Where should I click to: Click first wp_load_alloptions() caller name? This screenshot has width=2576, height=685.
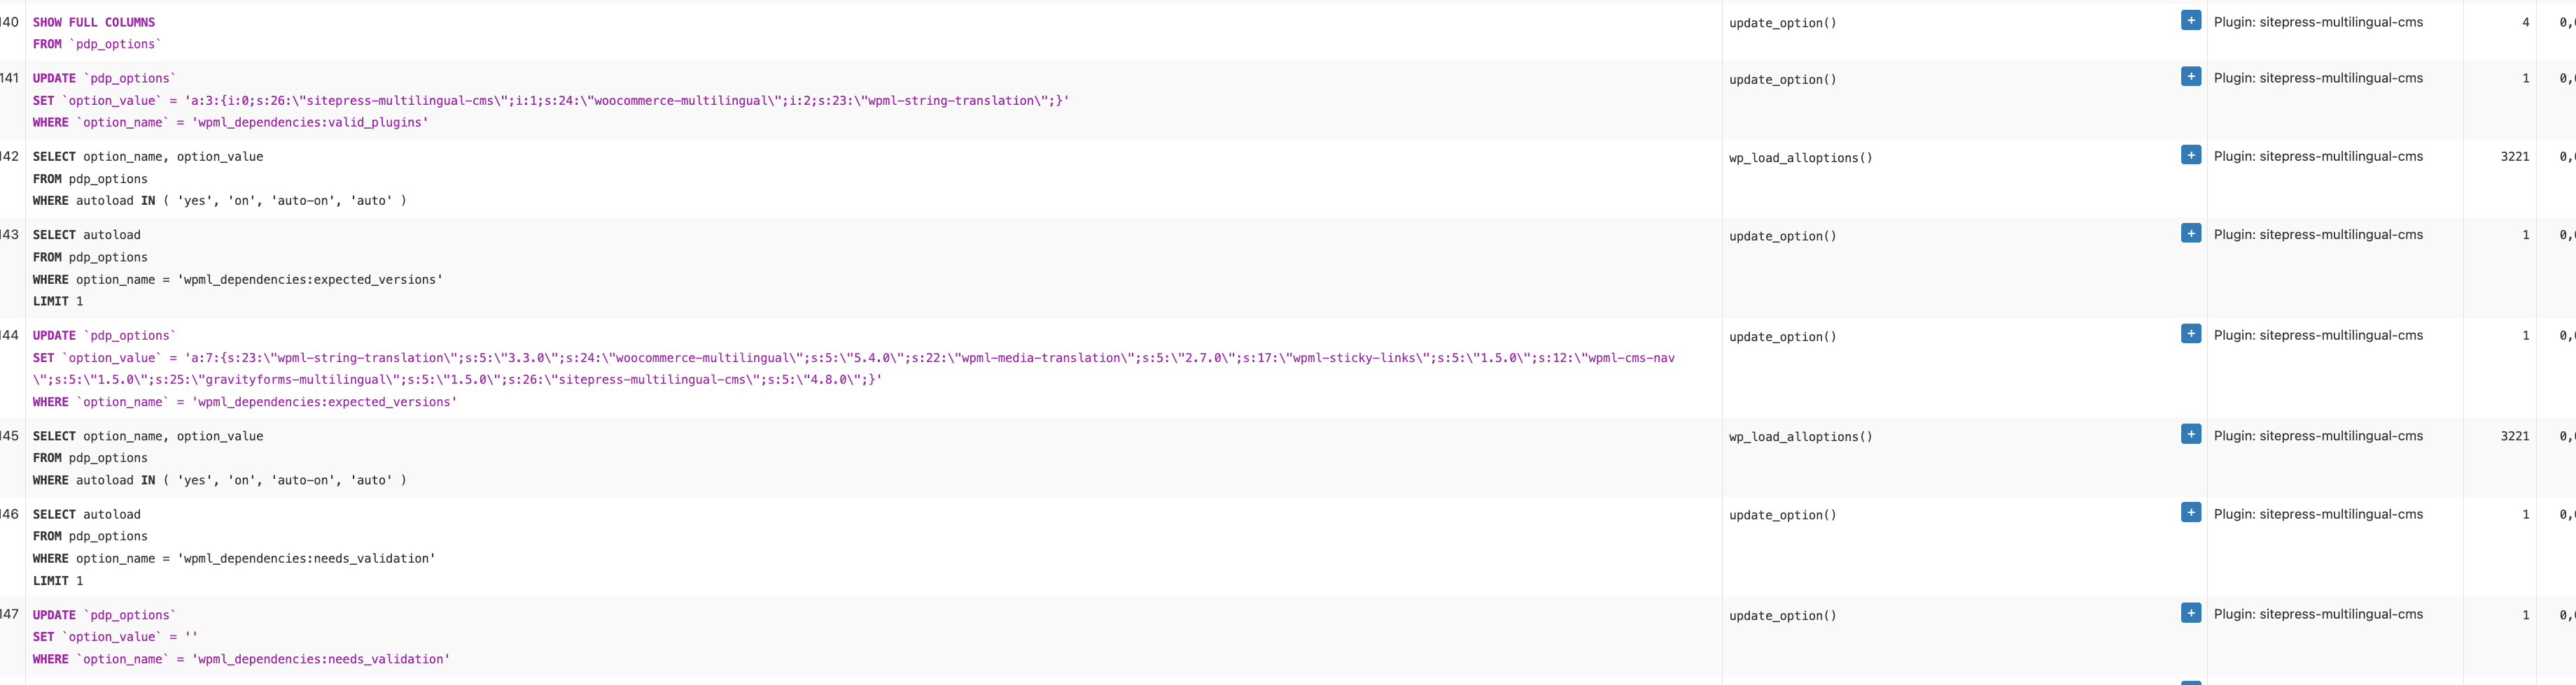click(1800, 158)
